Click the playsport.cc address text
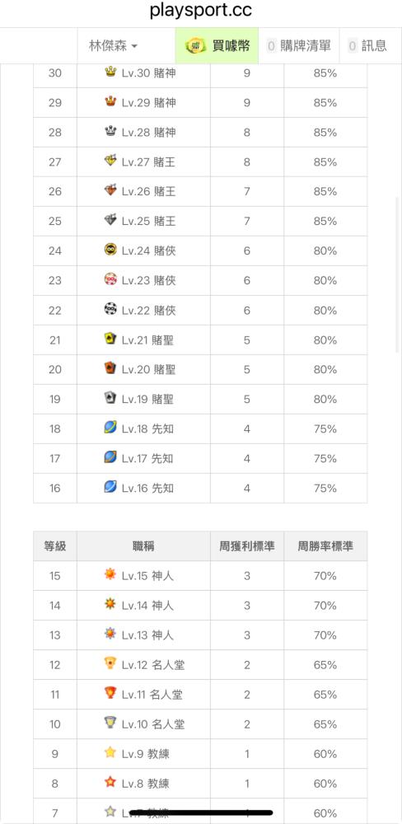The height and width of the screenshot is (824, 402). 201,11
